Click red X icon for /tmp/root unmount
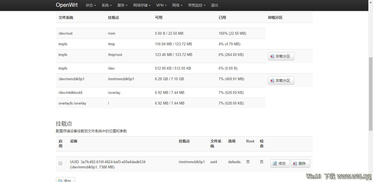Screen dimensions: 373x182 click(x=272, y=56)
